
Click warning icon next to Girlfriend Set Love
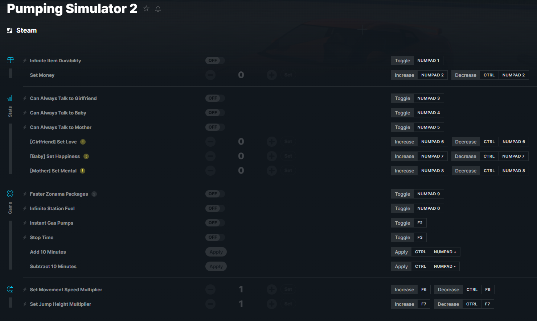[x=83, y=142]
